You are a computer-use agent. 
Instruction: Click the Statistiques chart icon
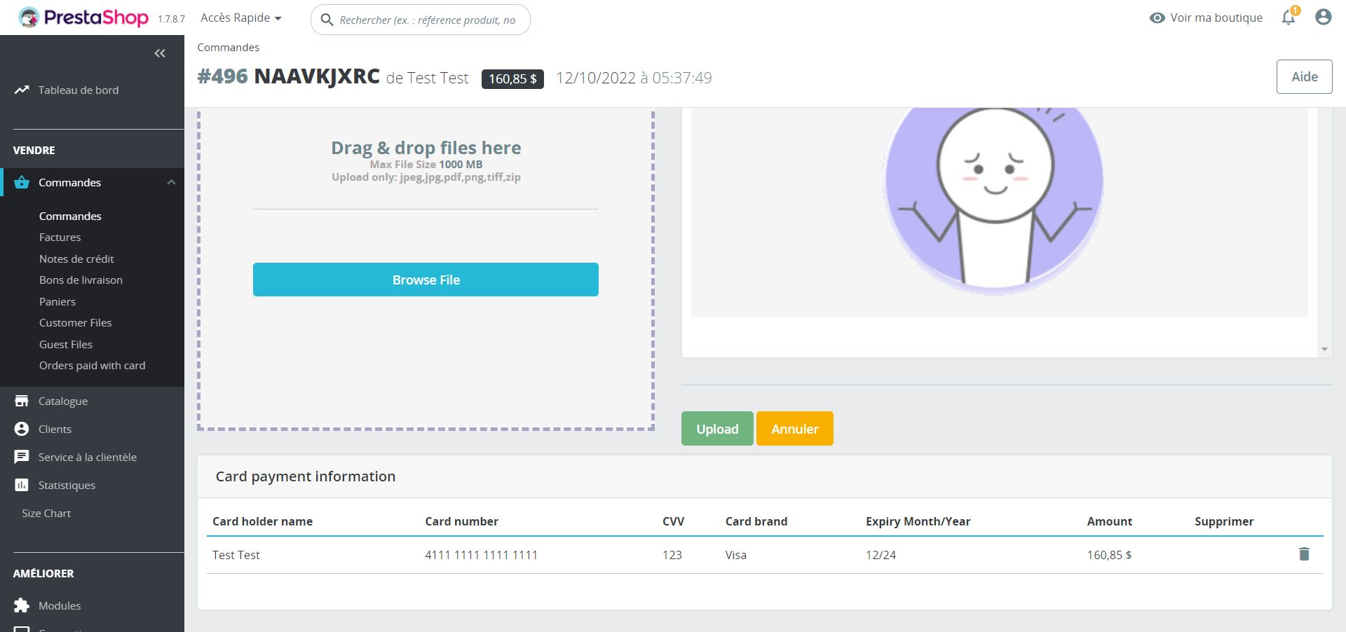(x=22, y=485)
